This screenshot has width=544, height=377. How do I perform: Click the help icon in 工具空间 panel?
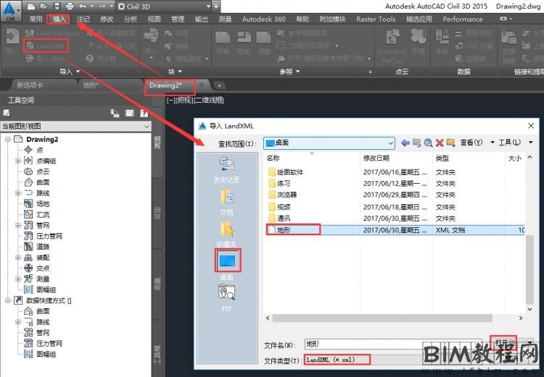[144, 113]
